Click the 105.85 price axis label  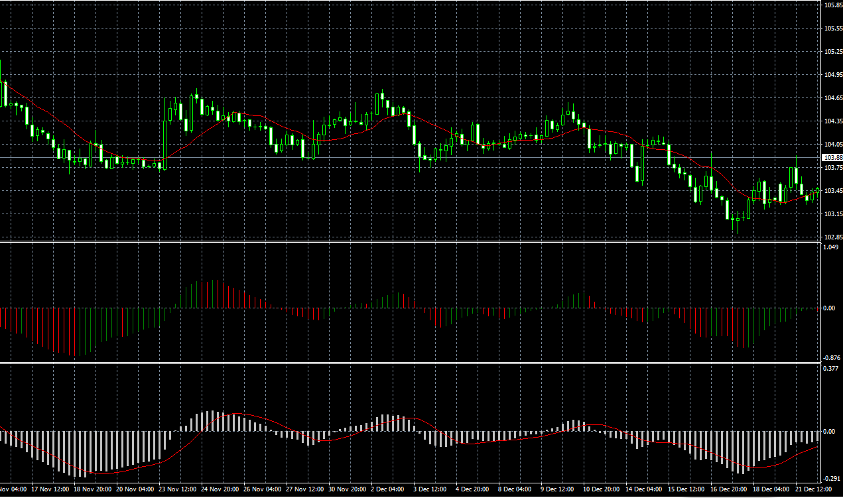point(833,5)
